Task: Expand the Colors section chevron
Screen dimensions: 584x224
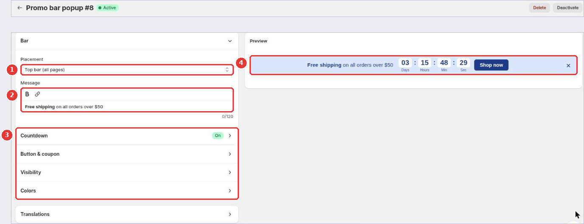Action: (230, 190)
